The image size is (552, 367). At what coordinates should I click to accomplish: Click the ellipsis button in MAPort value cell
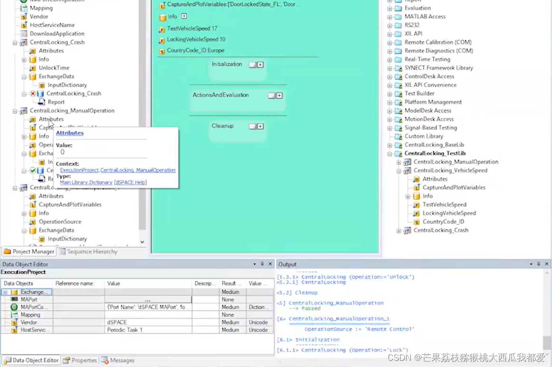(148, 300)
